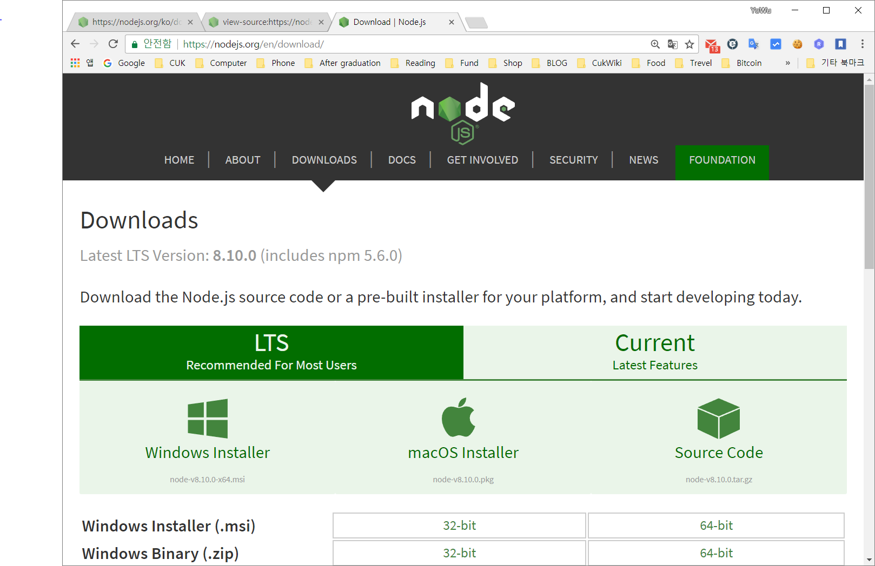The width and height of the screenshot is (875, 566).
Task: Click the Node.js logo
Action: 463,113
